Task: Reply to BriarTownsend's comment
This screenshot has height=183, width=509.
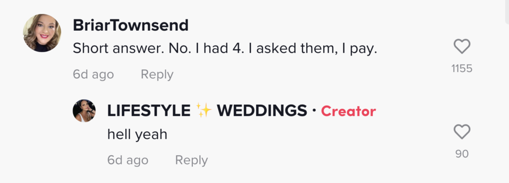Action: [157, 74]
